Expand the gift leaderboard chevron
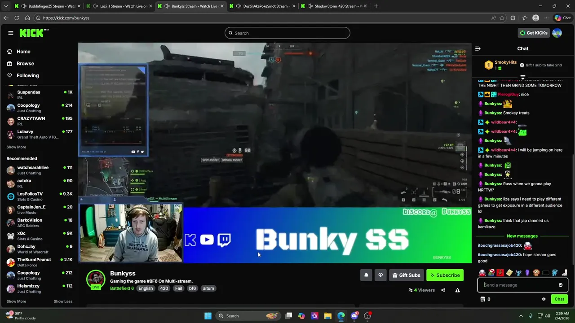The image size is (575, 323). (x=522, y=77)
